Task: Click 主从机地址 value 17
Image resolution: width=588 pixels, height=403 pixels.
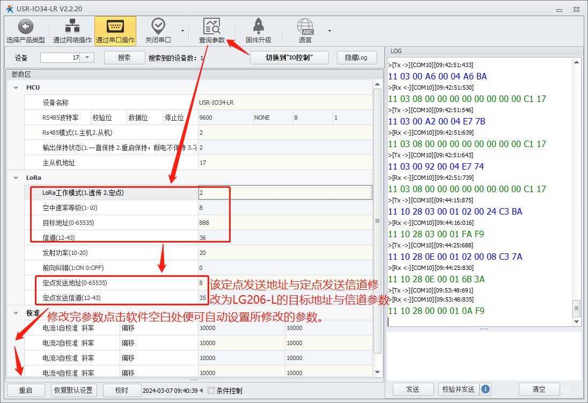Action: (285, 163)
